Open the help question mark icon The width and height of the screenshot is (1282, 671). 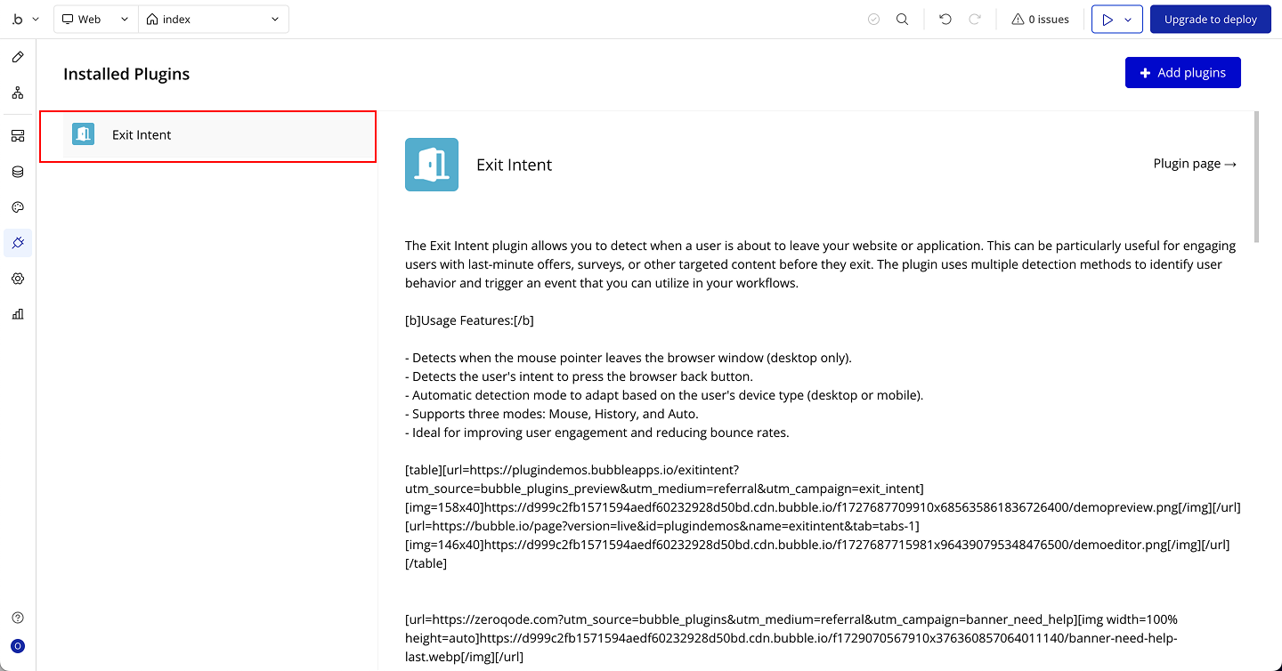tap(18, 618)
